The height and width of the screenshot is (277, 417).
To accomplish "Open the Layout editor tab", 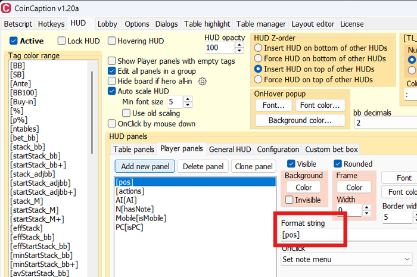I will click(x=313, y=24).
